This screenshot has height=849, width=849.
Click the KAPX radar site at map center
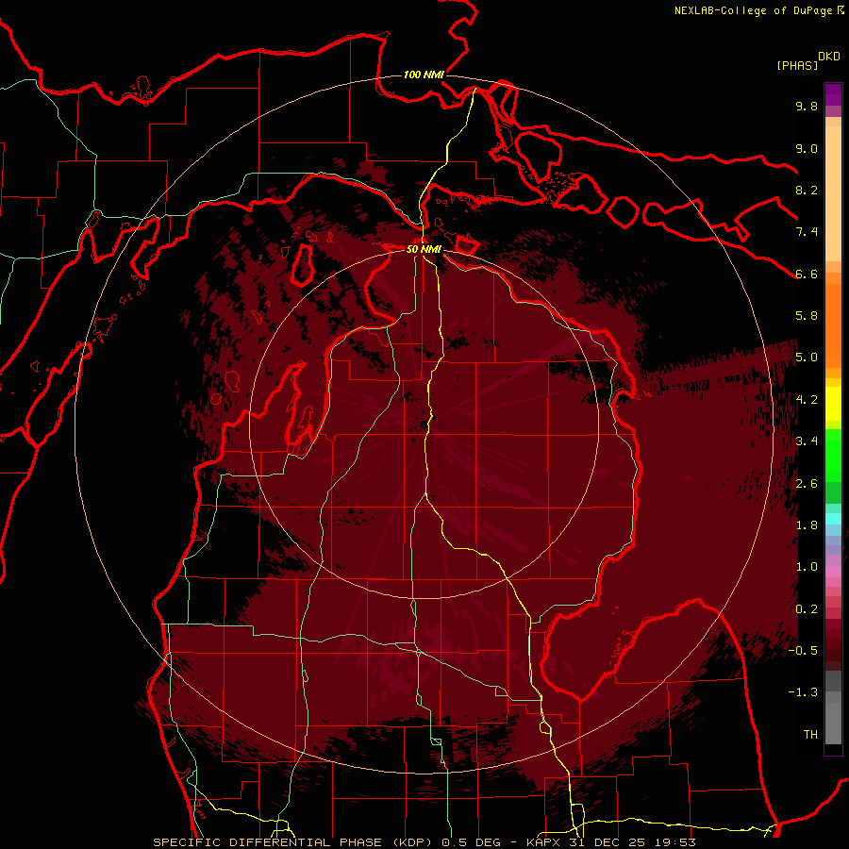424,425
